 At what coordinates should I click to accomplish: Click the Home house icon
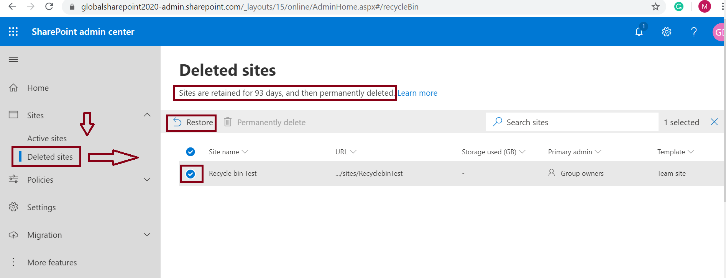(13, 88)
